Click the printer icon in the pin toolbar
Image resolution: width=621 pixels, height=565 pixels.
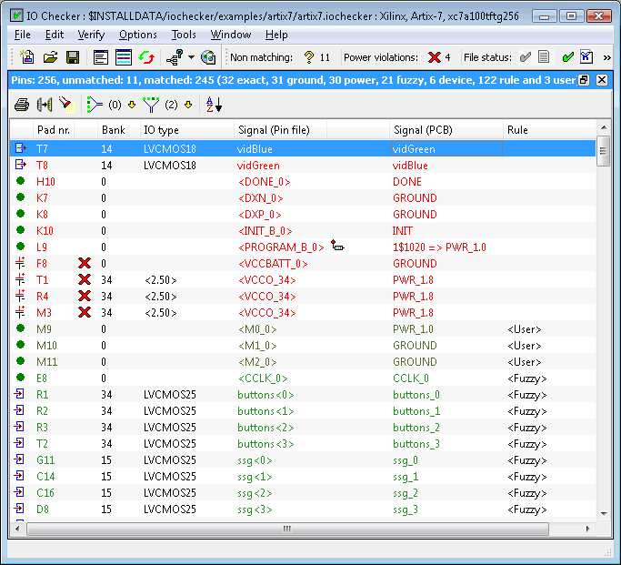[22, 105]
